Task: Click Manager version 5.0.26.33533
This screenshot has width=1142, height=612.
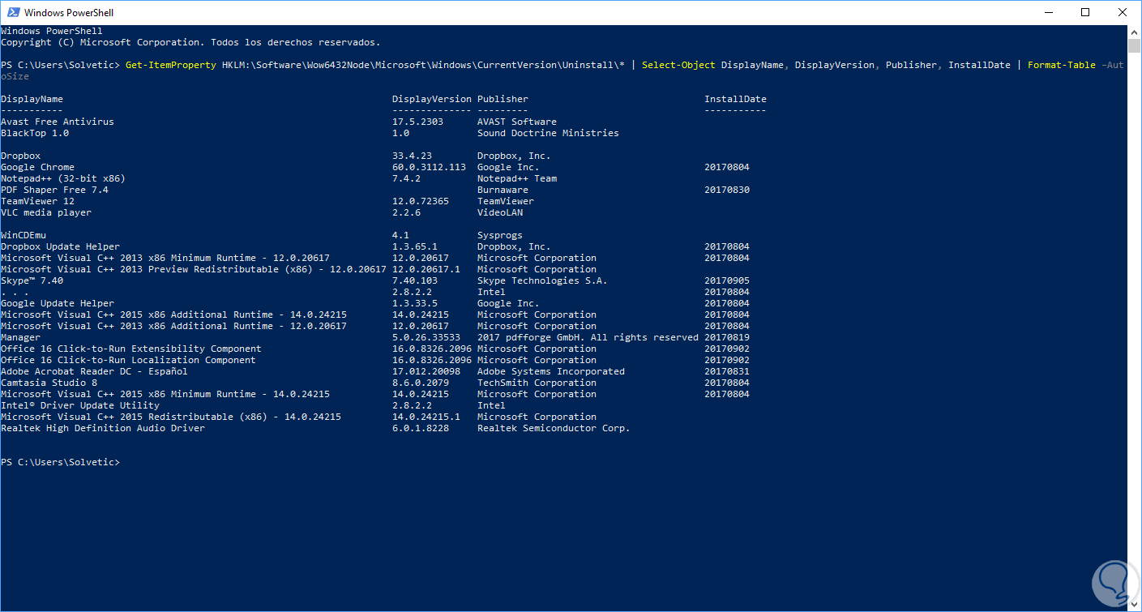Action: (426, 337)
